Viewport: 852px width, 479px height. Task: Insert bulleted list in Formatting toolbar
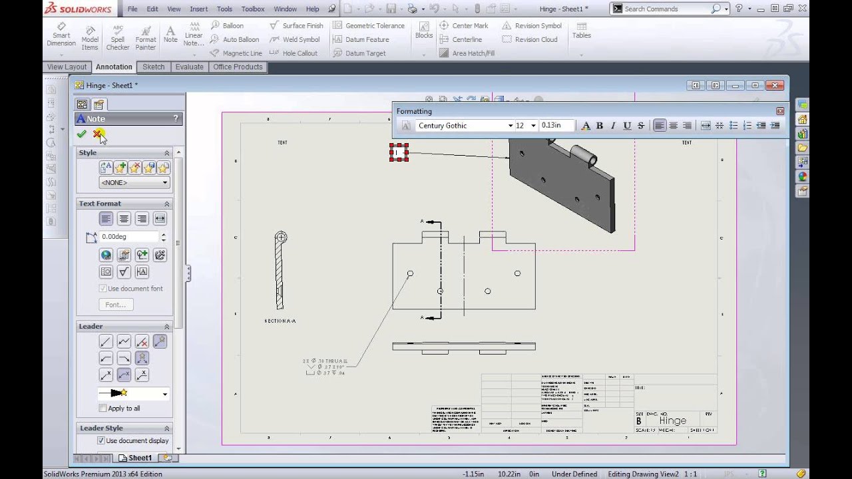tap(734, 126)
